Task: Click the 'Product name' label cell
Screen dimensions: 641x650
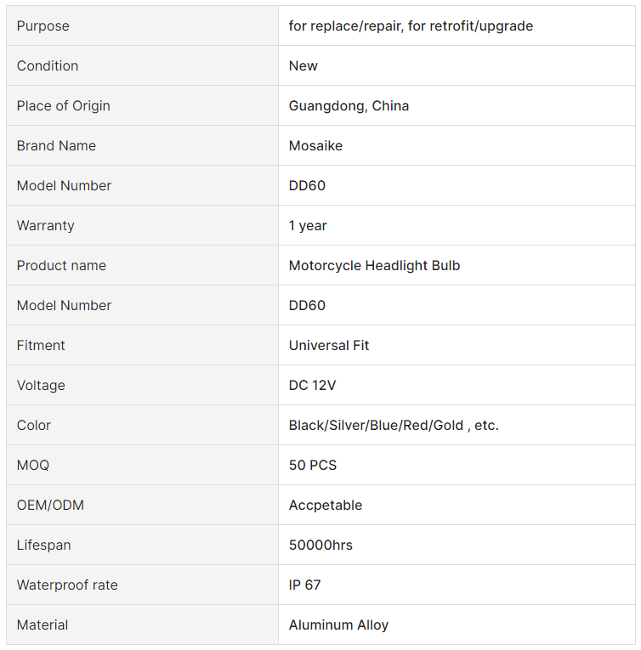Action: tap(142, 265)
